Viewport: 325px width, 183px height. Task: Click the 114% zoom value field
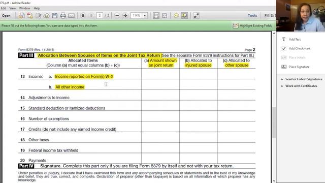point(137,16)
